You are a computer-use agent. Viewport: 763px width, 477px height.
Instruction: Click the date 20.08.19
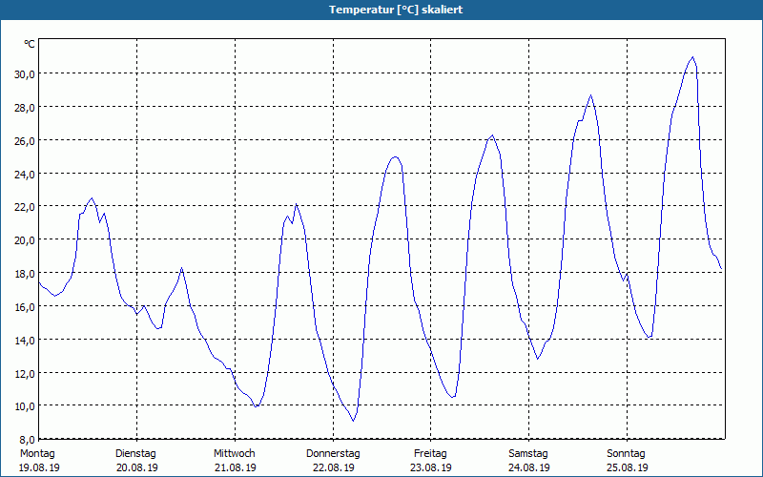137,467
